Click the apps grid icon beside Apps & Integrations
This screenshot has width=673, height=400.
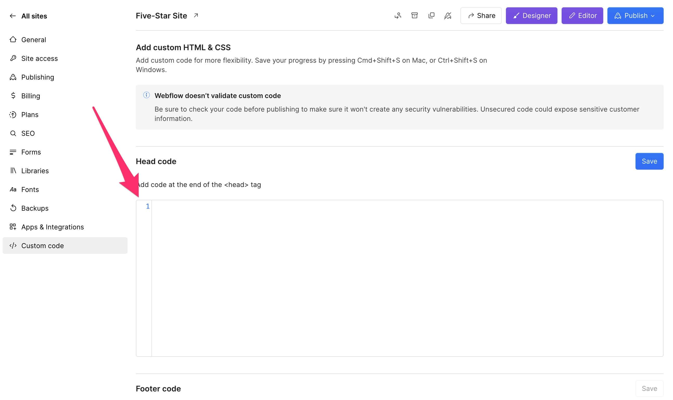13,227
